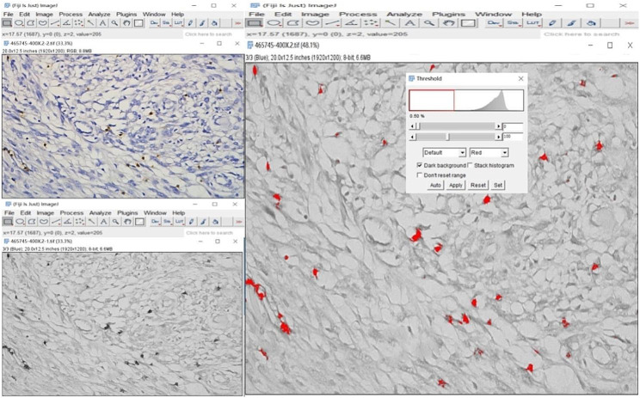Viewport: 640px width, 398px height.
Task: Open the Plugins menu in top-left window
Action: 126,14
